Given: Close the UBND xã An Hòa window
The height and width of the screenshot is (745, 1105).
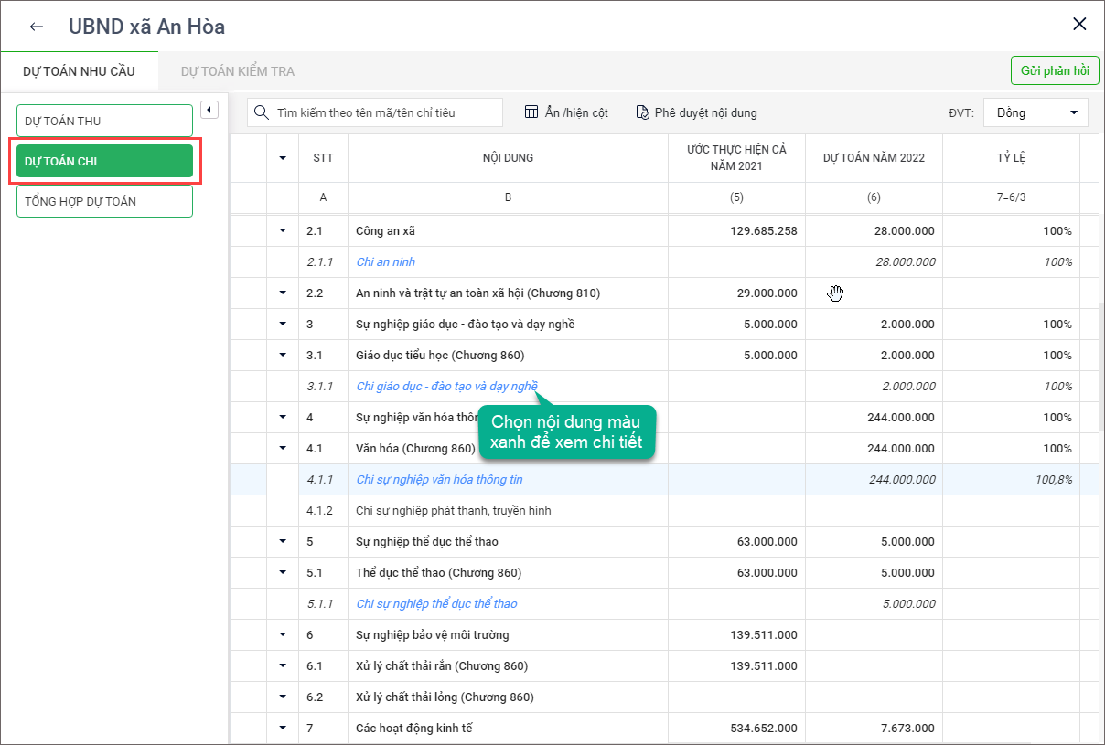Looking at the screenshot, I should tap(1079, 25).
